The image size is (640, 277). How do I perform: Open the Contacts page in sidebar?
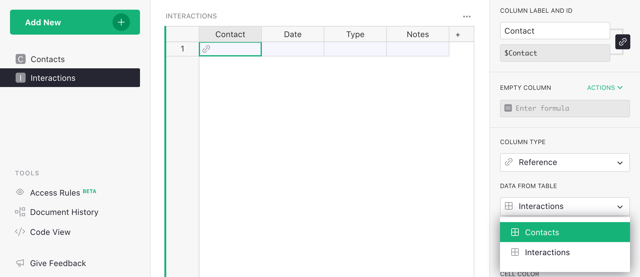click(x=47, y=59)
